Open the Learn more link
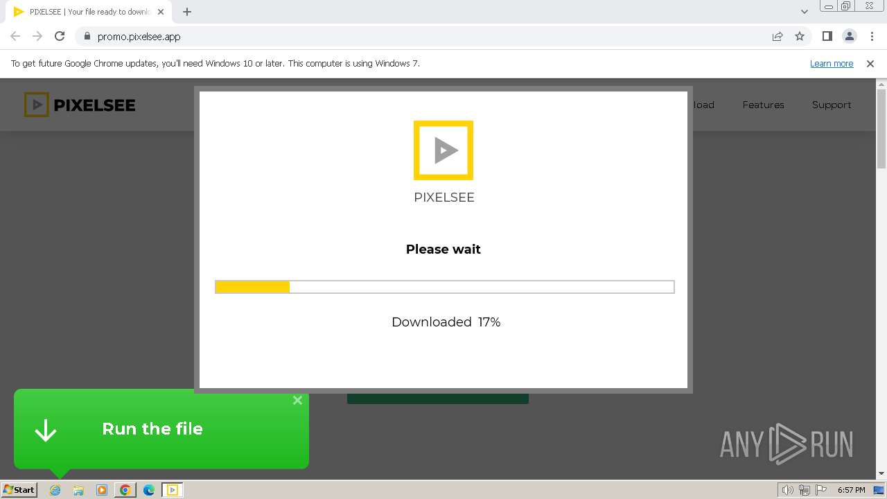The image size is (887, 499). (832, 63)
